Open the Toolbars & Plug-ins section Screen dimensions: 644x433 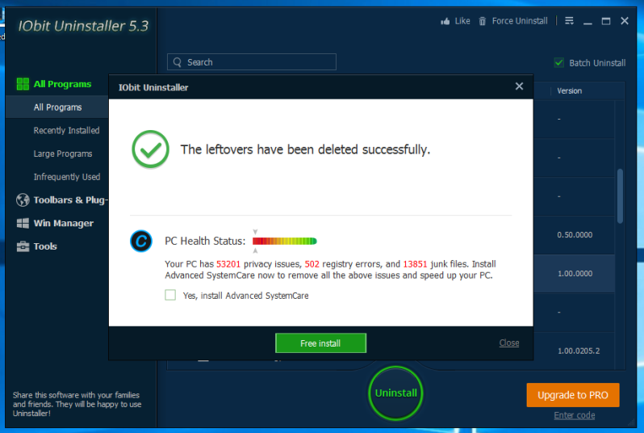(x=71, y=200)
